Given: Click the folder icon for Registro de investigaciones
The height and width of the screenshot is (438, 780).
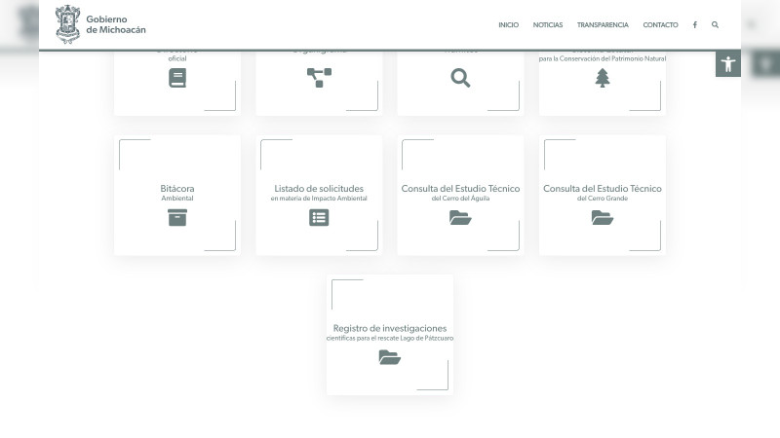Looking at the screenshot, I should (389, 357).
